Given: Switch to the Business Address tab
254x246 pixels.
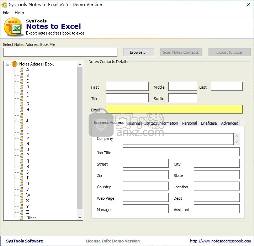Looking at the screenshot, I should 109,122.
